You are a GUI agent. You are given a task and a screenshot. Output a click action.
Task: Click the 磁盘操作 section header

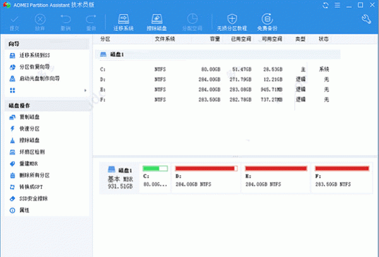47,106
